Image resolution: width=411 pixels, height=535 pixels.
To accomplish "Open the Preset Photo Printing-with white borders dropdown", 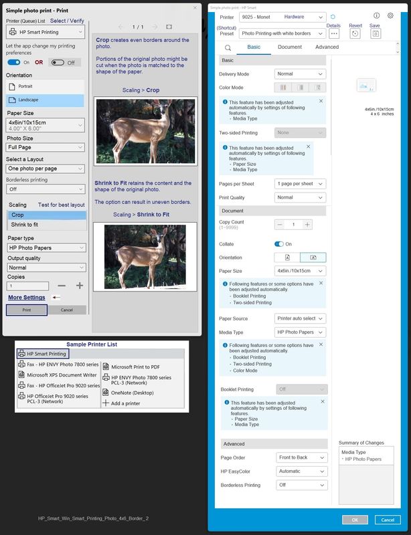I will coord(282,33).
